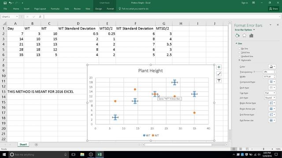The height and width of the screenshot is (158, 282).
Task: Click Insert Function fx icon
Action: 40,17
